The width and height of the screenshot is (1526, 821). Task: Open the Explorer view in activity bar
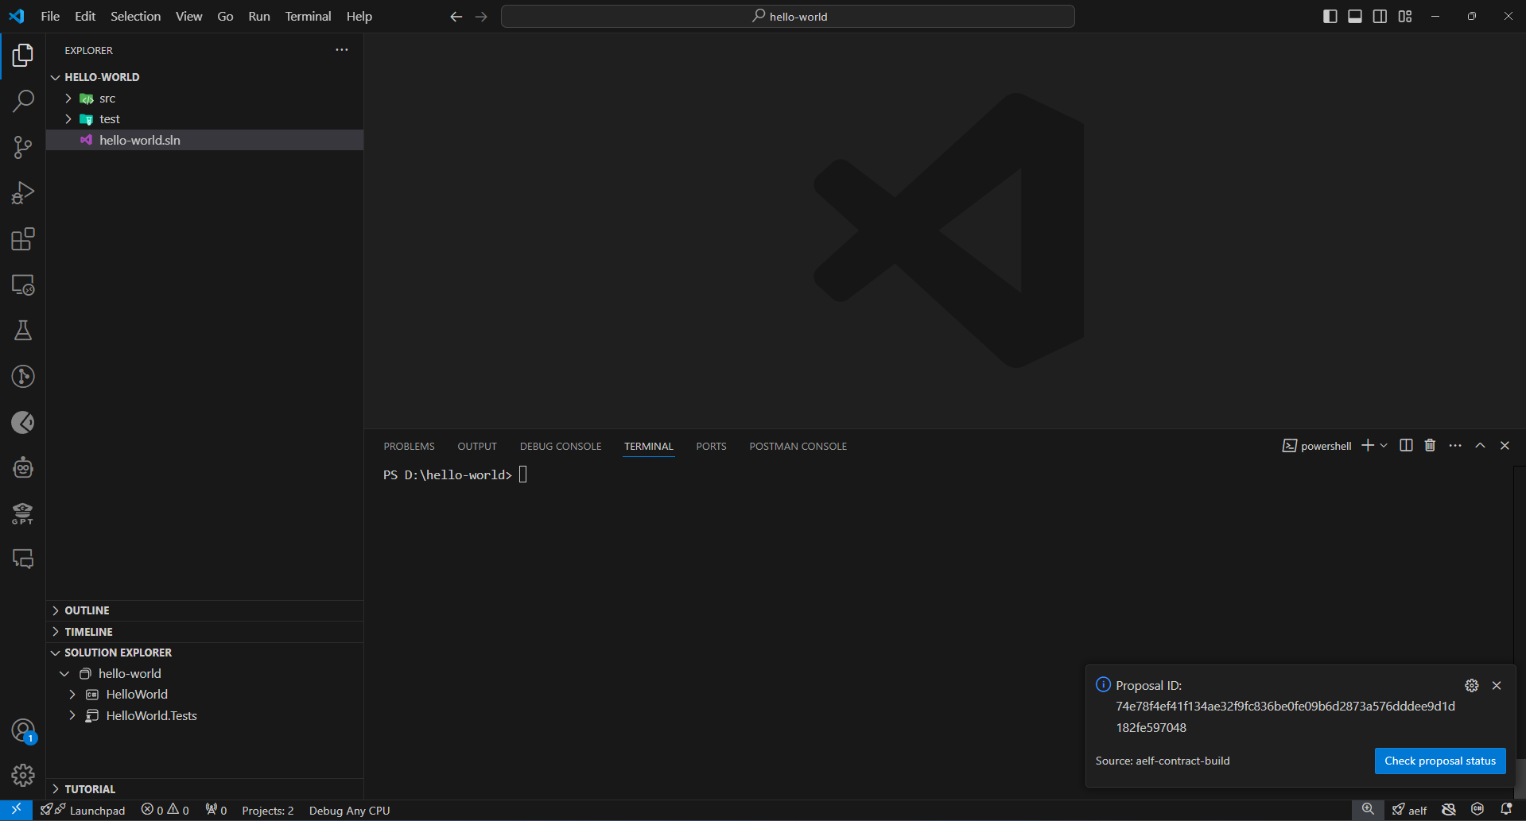pos(23,56)
